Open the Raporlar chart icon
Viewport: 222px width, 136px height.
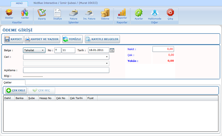[122, 12]
